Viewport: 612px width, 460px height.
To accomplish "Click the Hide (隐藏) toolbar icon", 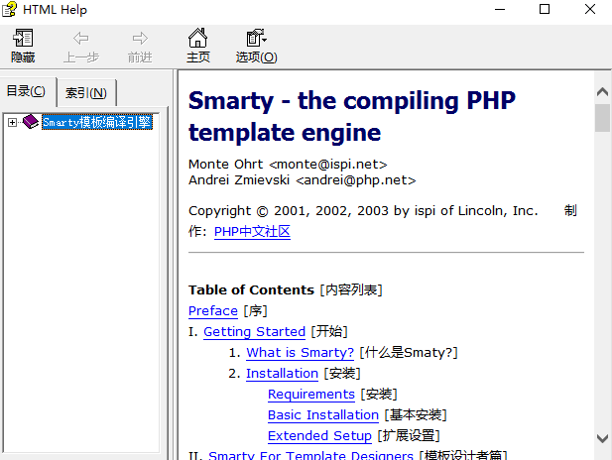I will (23, 38).
